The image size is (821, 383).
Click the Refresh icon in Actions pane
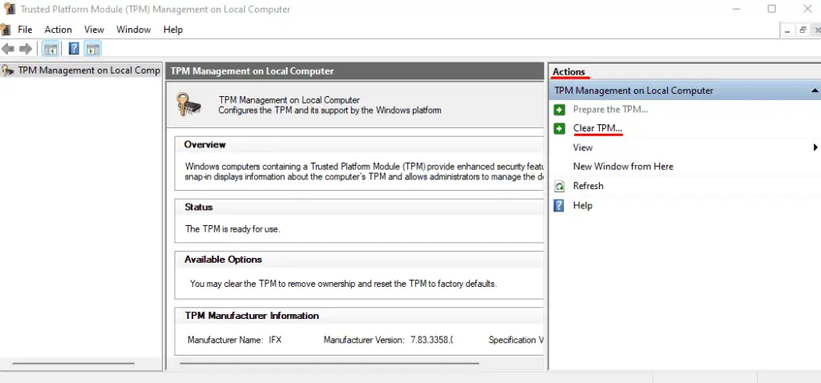tap(560, 186)
